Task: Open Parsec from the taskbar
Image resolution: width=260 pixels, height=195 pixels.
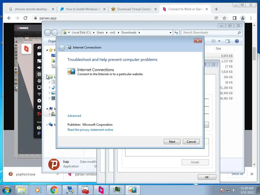Action: 101,190
